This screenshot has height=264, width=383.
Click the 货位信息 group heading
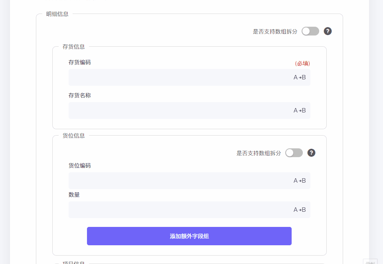[x=73, y=136]
